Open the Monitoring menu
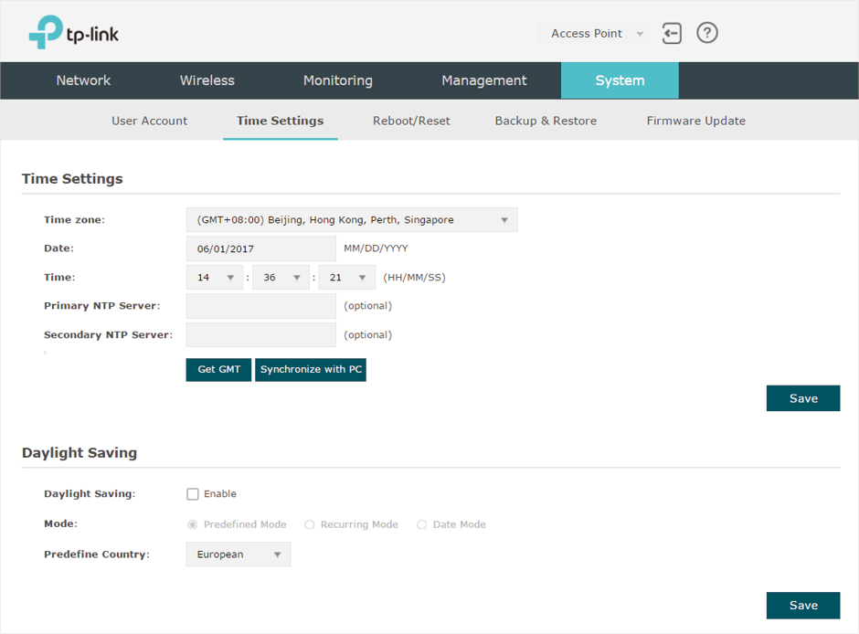The height and width of the screenshot is (634, 859). click(x=338, y=80)
